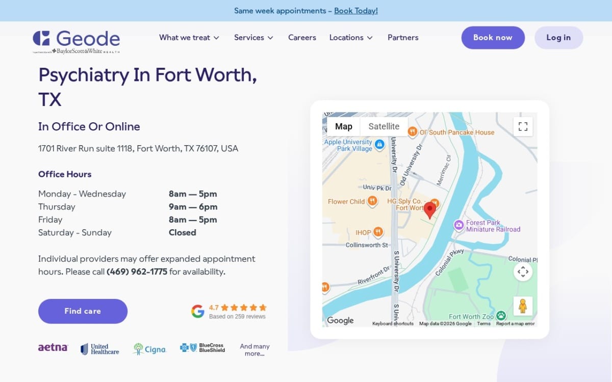Click the 1701 River Run address text
612x382 pixels.
tap(138, 149)
